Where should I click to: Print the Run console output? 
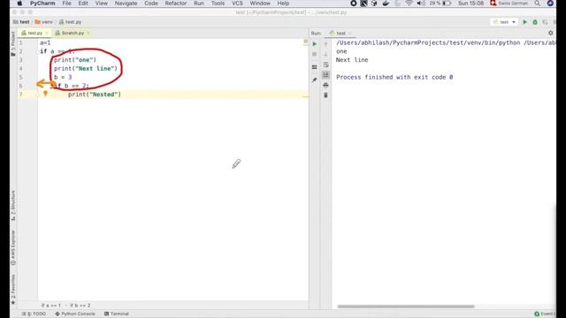pos(325,85)
